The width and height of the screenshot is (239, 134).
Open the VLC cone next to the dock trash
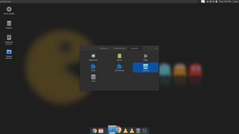tap(132, 131)
